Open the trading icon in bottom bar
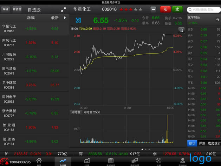 click(135, 161)
